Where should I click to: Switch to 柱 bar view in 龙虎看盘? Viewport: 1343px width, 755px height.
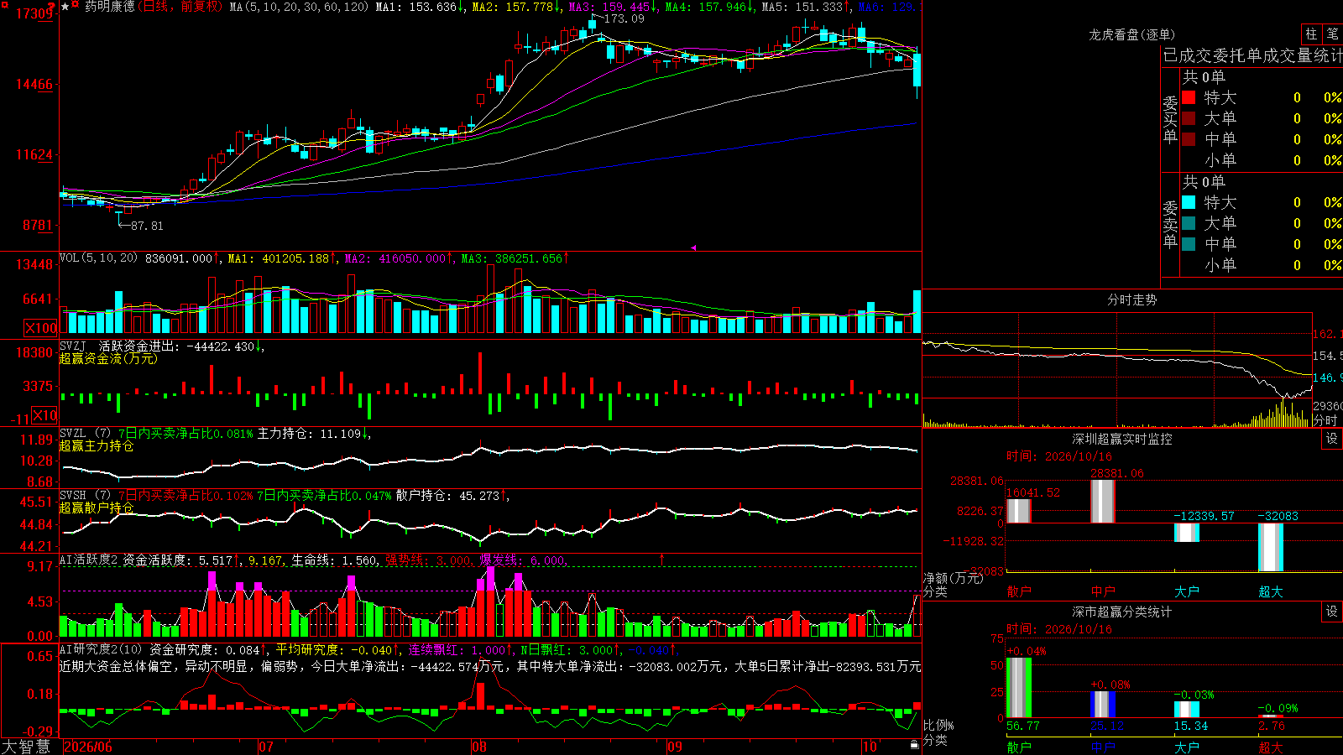tap(1311, 34)
